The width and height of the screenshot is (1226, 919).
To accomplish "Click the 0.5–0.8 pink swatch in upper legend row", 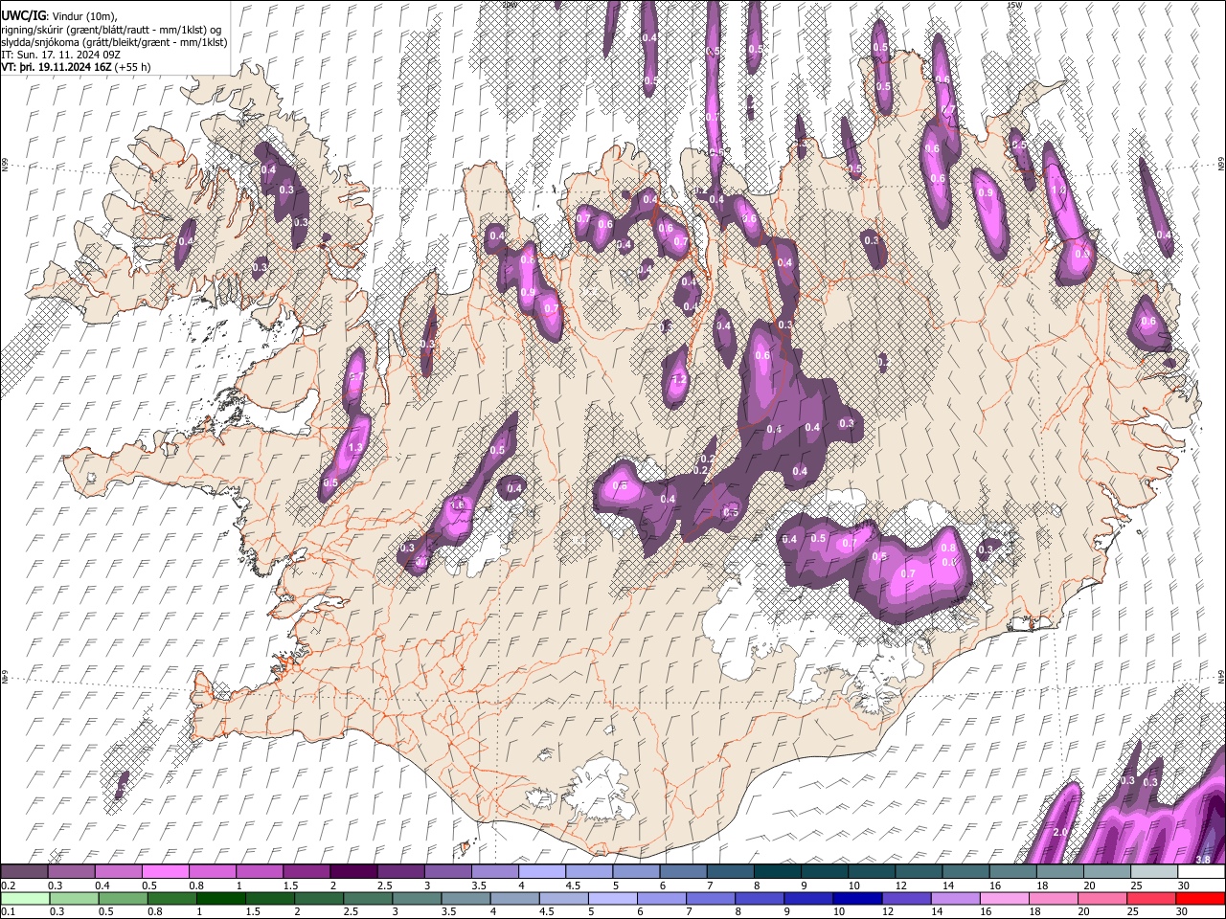I will tap(165, 872).
